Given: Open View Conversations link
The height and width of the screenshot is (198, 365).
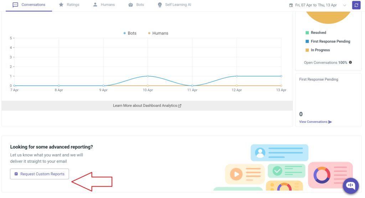Looking at the screenshot, I should (315, 122).
